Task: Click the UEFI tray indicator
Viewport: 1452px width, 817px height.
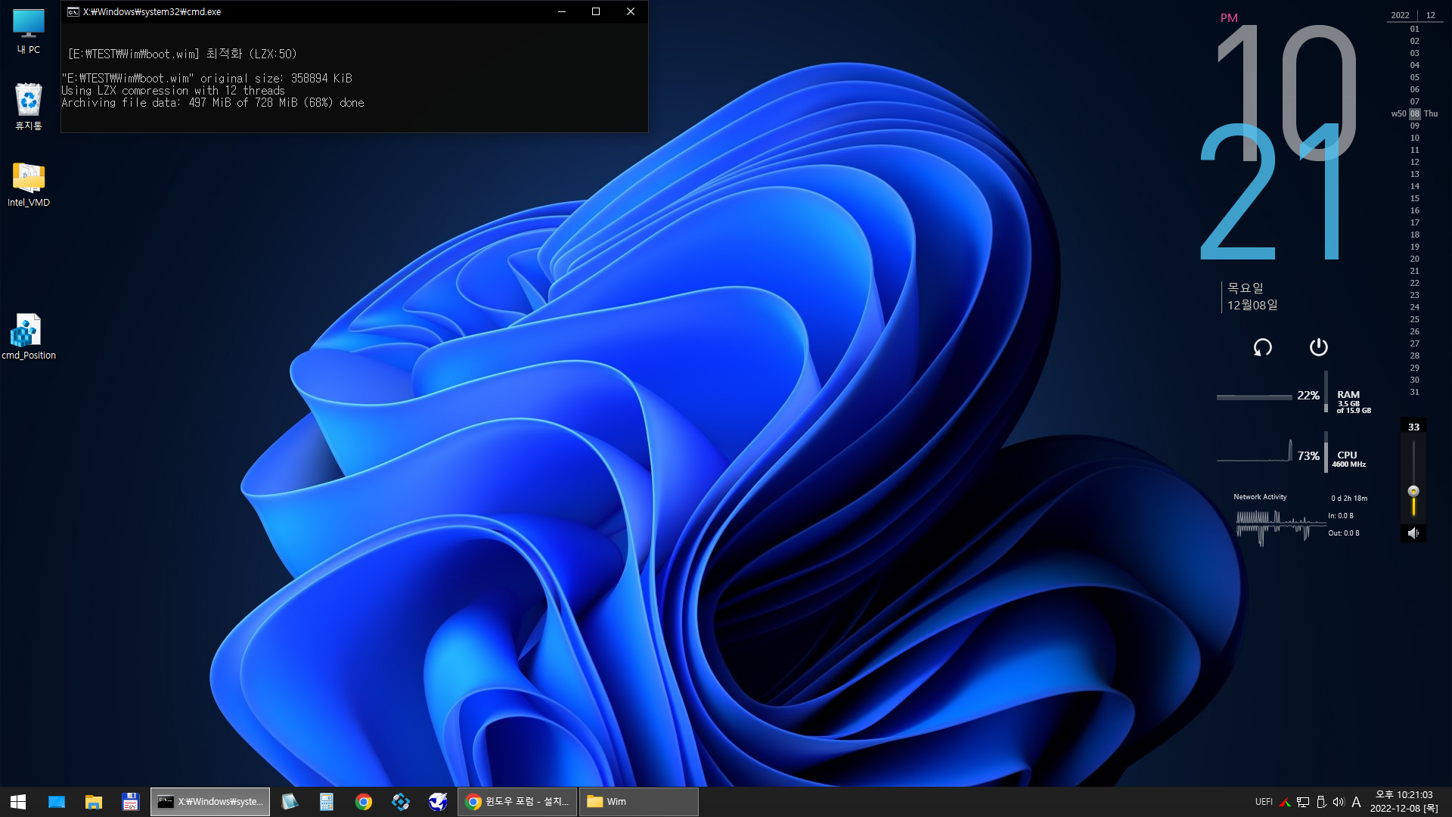Action: click(1264, 802)
